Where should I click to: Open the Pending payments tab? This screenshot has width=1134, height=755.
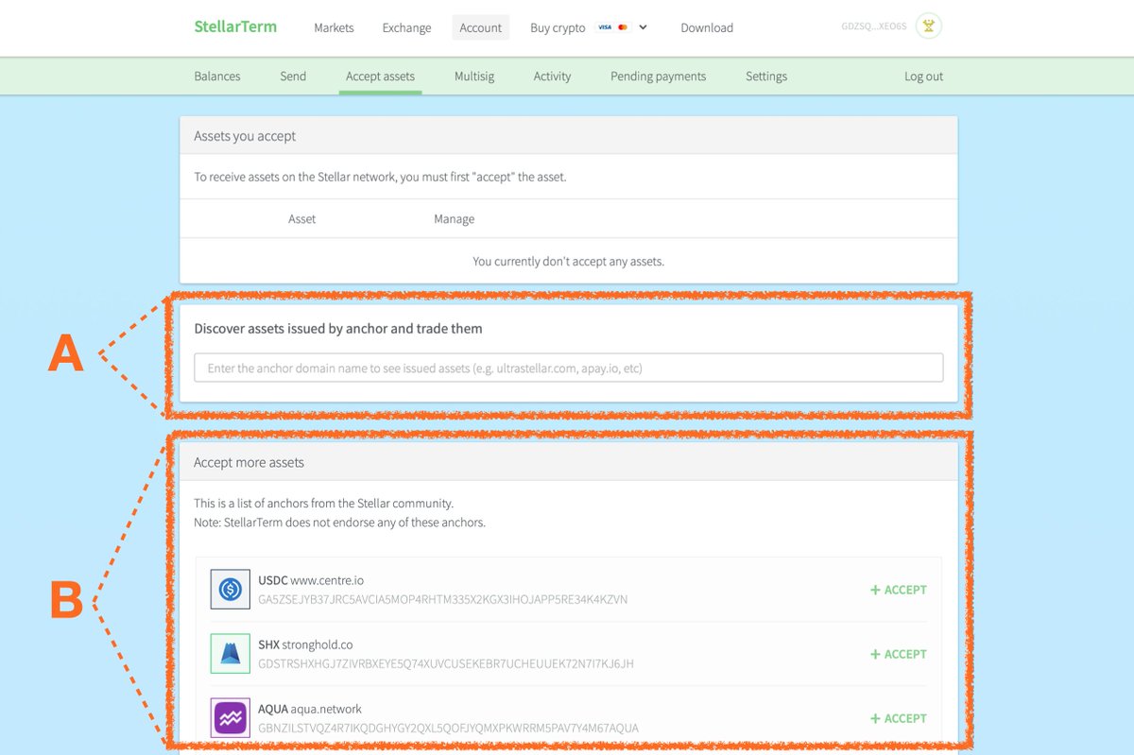tap(658, 77)
